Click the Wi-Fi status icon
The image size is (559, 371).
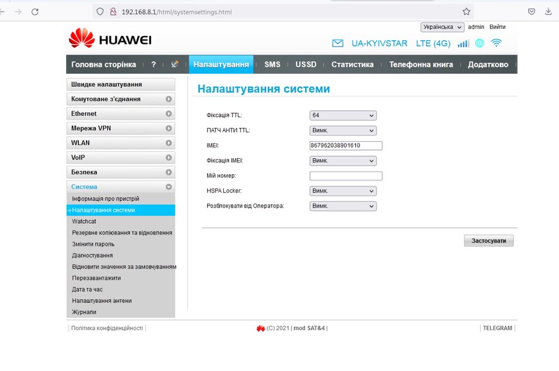496,43
